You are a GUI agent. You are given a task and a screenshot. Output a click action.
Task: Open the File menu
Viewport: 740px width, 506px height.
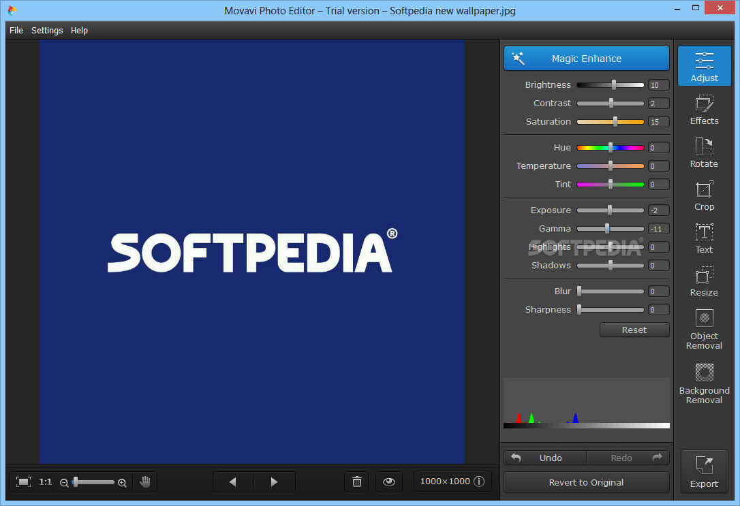click(16, 30)
